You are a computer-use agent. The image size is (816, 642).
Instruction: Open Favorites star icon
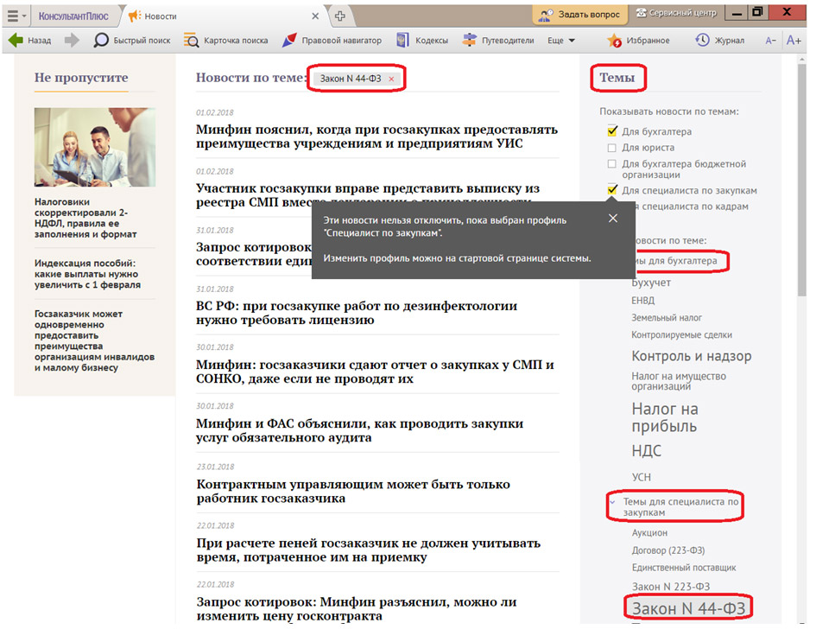tap(615, 41)
